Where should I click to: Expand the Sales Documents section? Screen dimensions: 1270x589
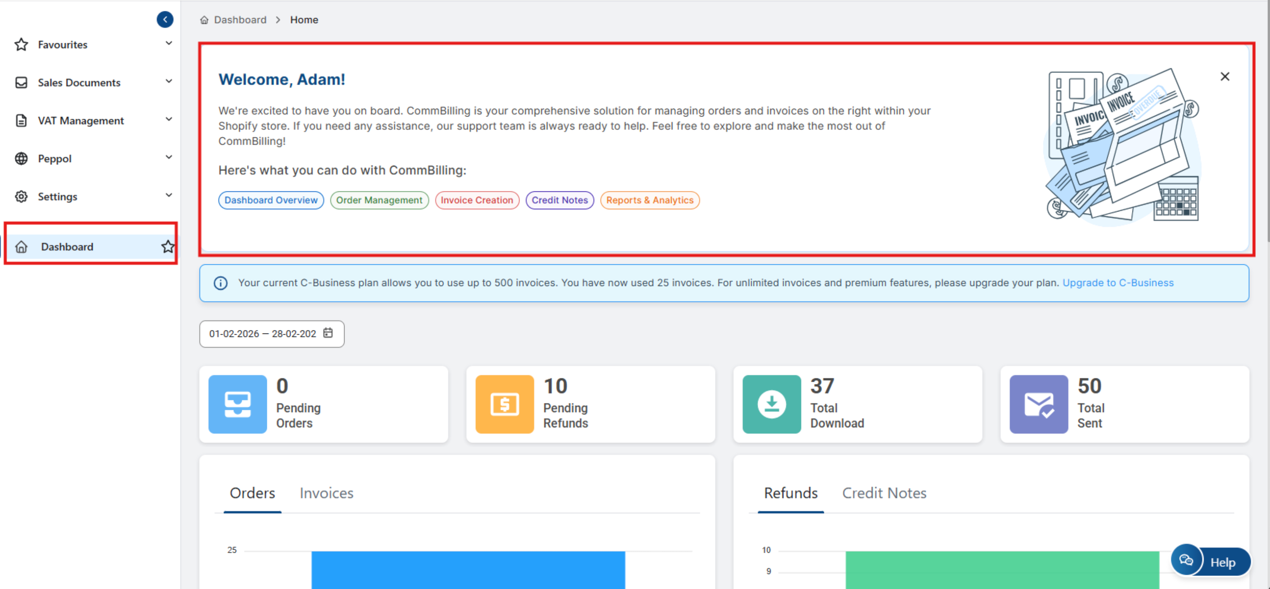pyautogui.click(x=169, y=81)
